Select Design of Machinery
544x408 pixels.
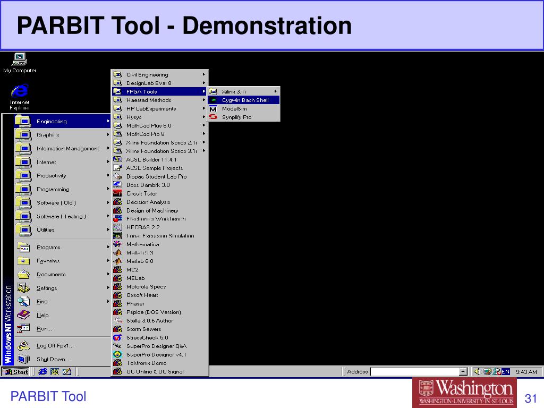click(x=159, y=210)
